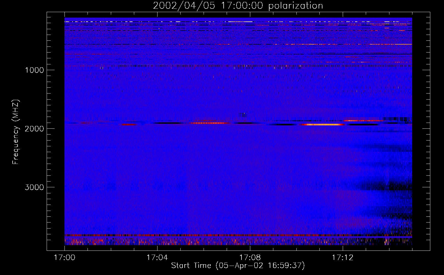Click the 17:04 time tick label
Viewport: 444px width, 275px height.
pyautogui.click(x=157, y=258)
